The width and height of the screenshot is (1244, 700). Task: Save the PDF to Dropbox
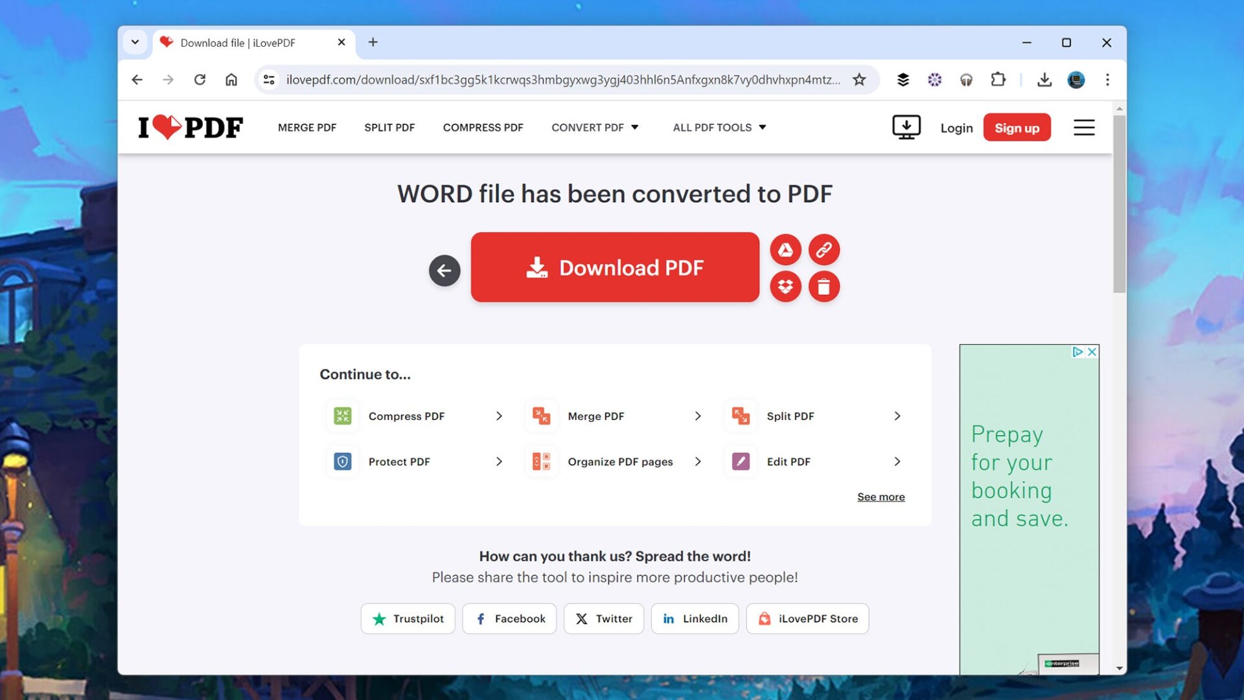click(x=785, y=286)
